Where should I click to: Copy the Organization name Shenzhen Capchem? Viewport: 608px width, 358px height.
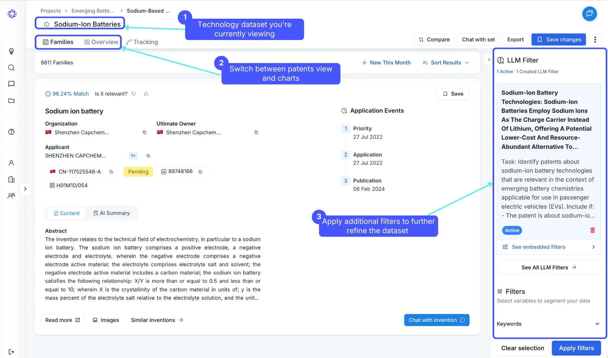pos(144,132)
